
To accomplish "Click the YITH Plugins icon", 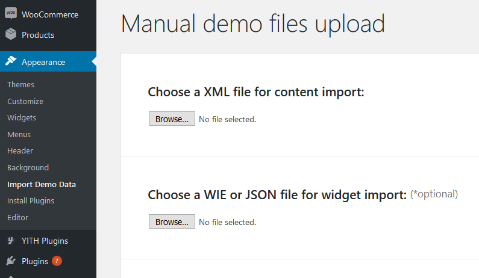I will (x=11, y=241).
